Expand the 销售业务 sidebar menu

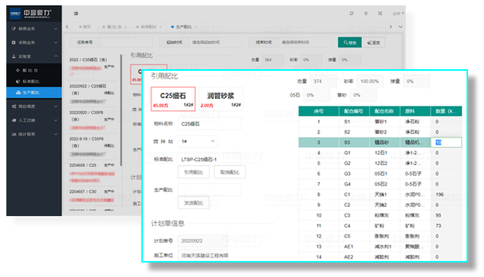click(x=34, y=28)
